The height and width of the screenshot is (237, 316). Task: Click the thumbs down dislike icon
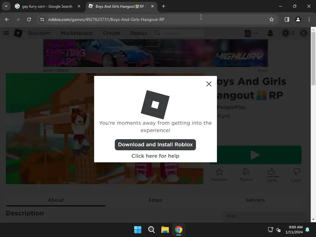[296, 172]
